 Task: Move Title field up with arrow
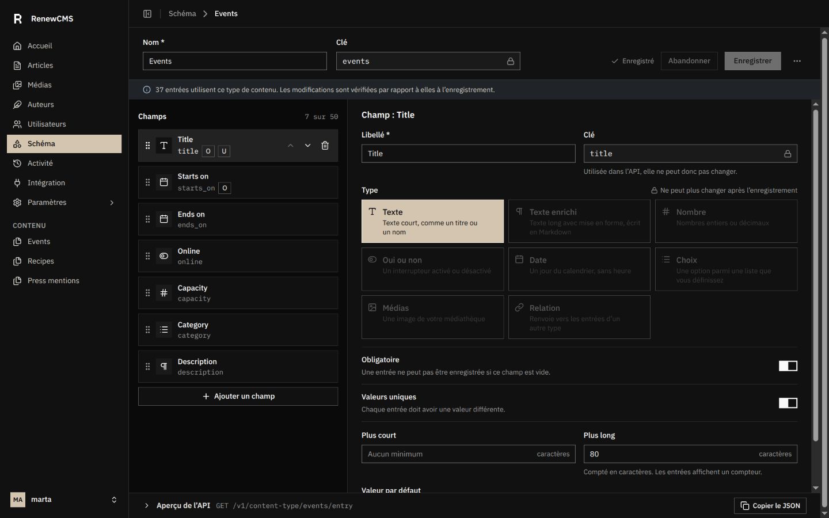pyautogui.click(x=291, y=146)
